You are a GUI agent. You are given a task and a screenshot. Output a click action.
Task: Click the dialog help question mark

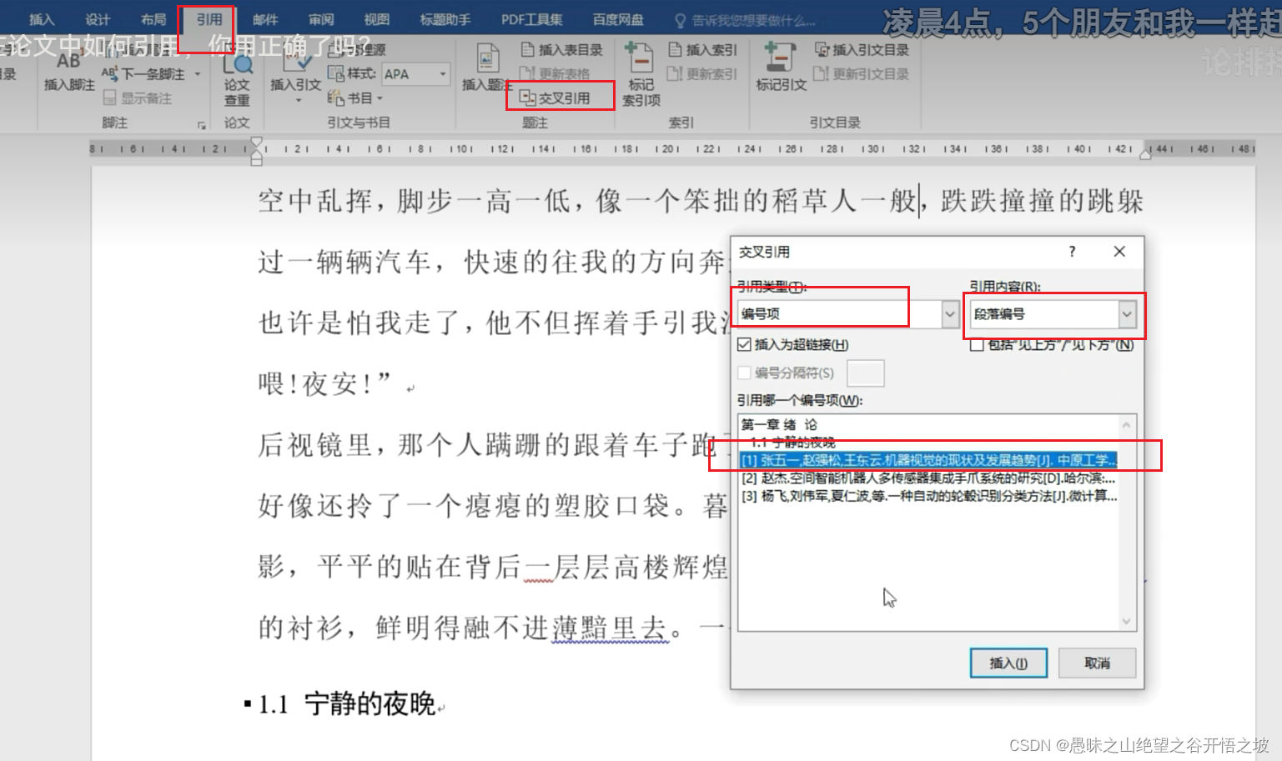coord(1072,252)
